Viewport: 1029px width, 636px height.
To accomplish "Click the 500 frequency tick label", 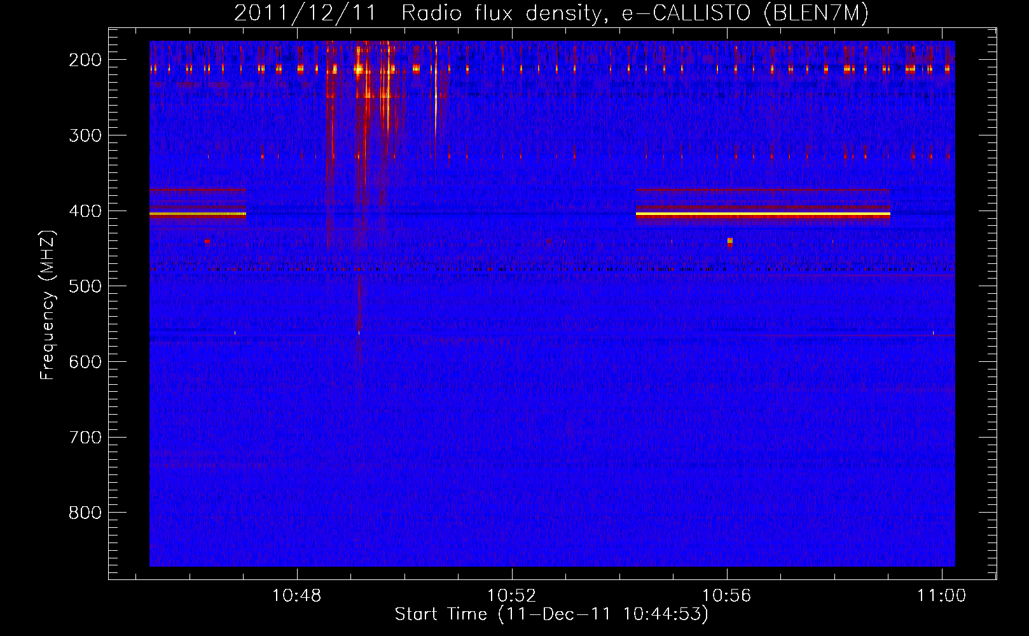I will (85, 286).
